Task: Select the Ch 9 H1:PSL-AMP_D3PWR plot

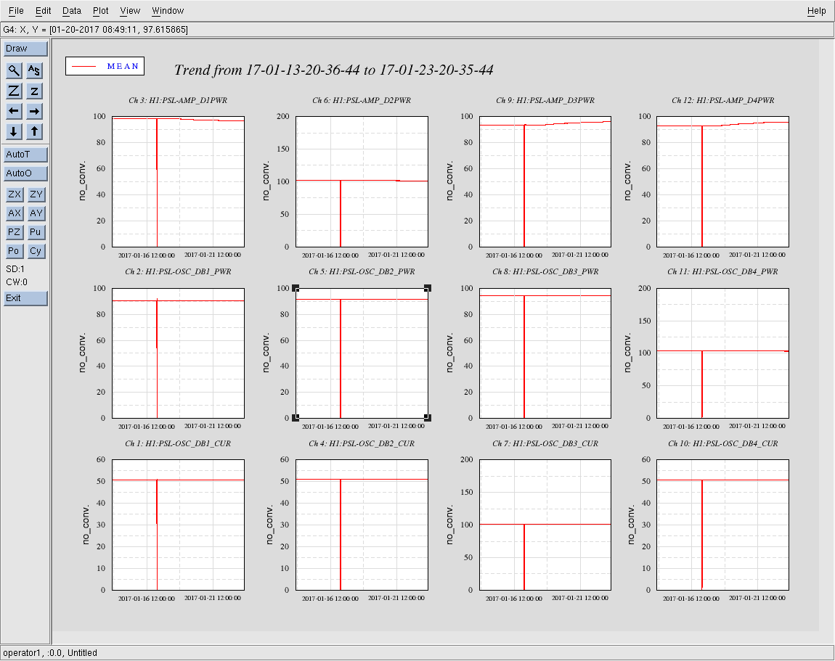Action: tap(545, 181)
